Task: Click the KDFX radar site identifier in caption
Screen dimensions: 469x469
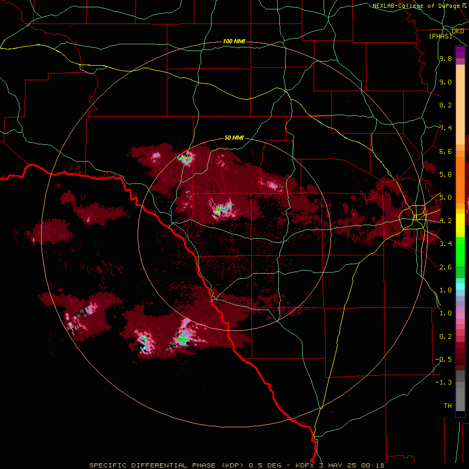Action: coord(305,465)
